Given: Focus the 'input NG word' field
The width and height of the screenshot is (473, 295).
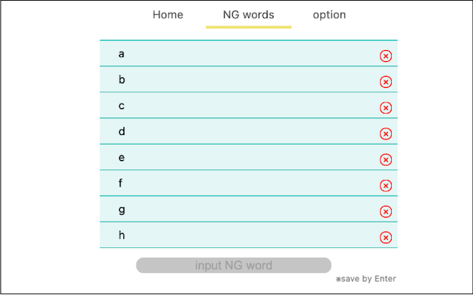Looking at the screenshot, I should pos(234,265).
